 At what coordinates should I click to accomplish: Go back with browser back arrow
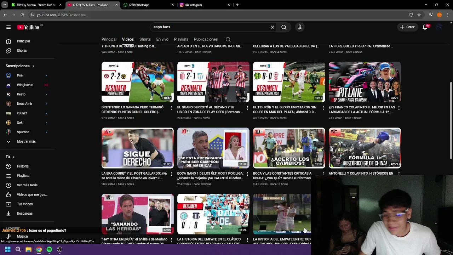click(x=5, y=15)
